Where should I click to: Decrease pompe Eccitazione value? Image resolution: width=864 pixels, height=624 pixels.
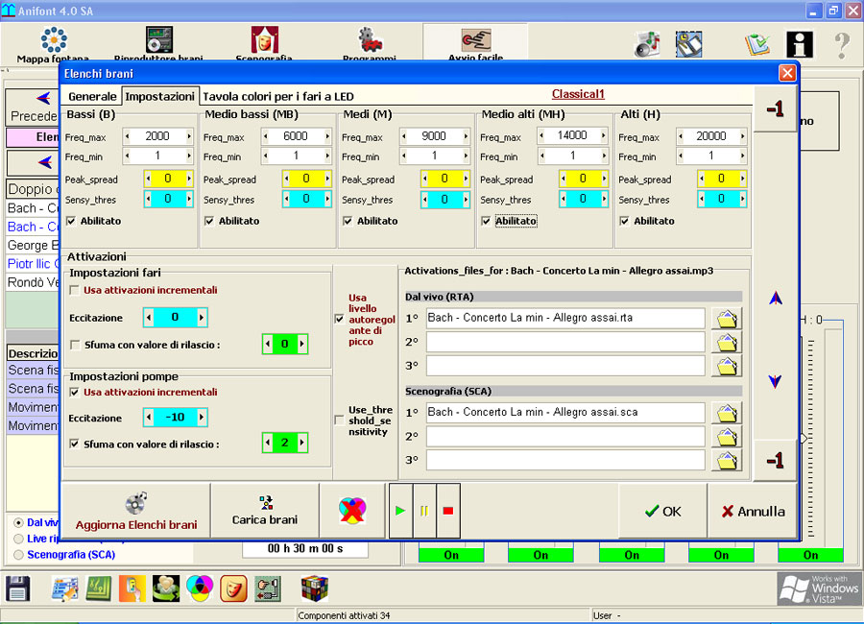[149, 418]
